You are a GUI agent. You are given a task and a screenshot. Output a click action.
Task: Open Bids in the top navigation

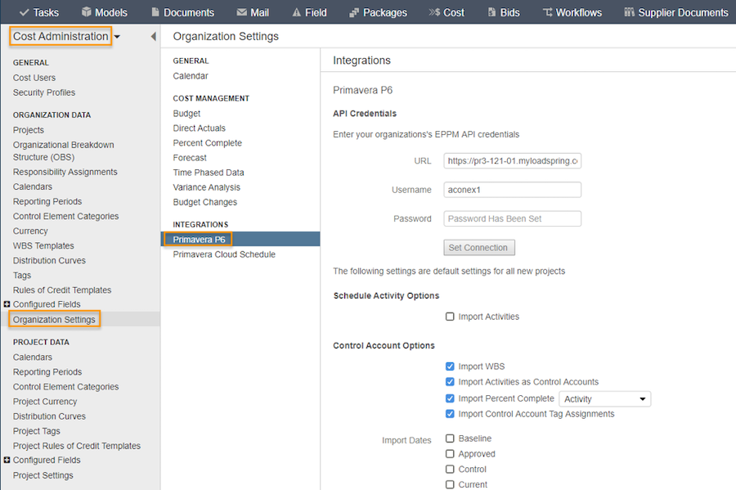[x=504, y=12]
